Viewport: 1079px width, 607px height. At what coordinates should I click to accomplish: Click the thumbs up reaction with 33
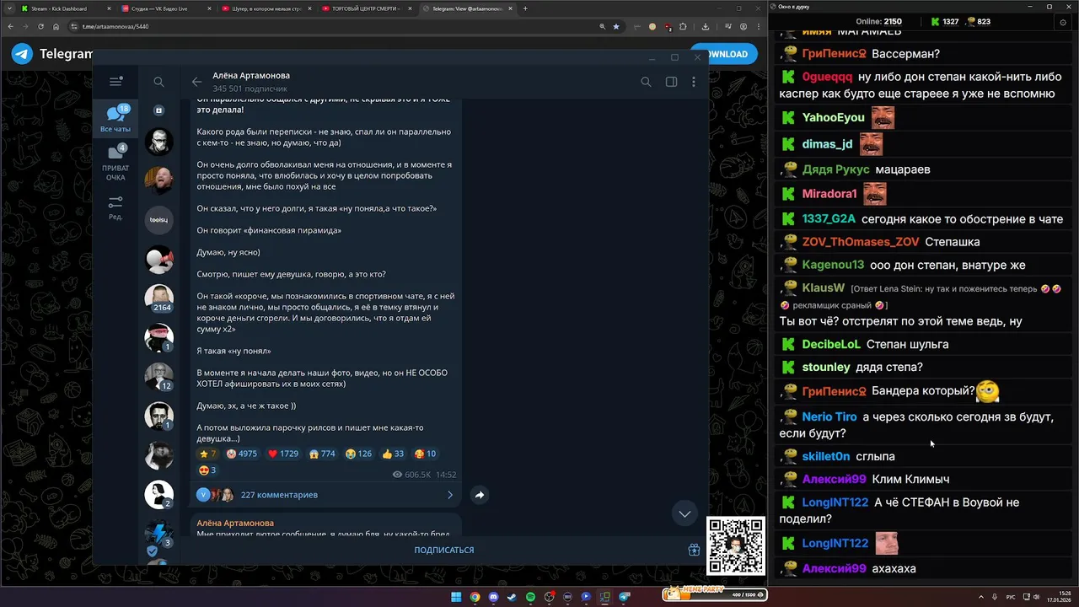tap(393, 454)
